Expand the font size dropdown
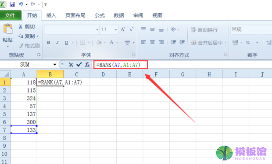This screenshot has width=272, height=164. 116,30
